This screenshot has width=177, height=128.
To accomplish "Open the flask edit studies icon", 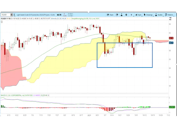I will point(122,15).
